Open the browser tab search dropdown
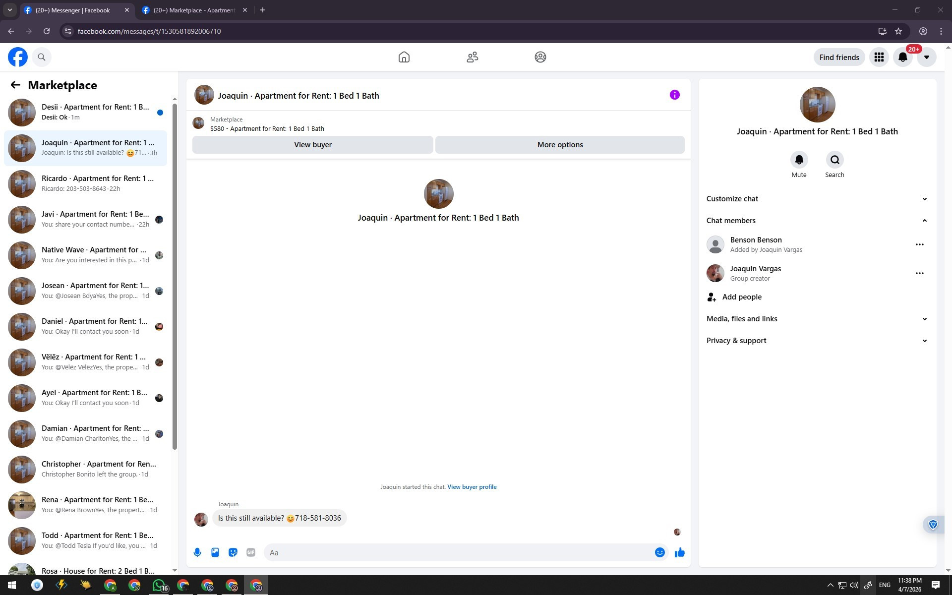Viewport: 952px width, 595px height. tap(9, 10)
